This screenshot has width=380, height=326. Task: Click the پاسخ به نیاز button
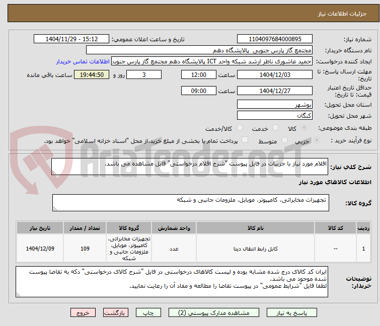(x=291, y=312)
